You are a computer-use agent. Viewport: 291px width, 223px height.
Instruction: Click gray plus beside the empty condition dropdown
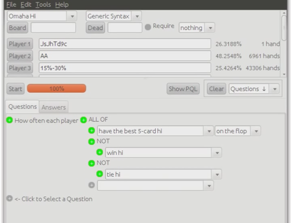tap(91, 185)
